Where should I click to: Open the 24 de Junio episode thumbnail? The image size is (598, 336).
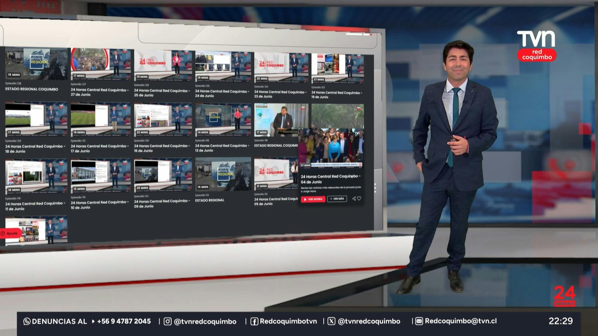223,67
